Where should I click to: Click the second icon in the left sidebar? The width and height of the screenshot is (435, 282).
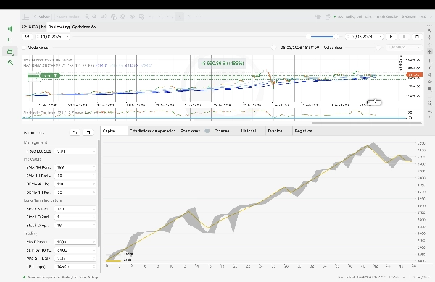click(10, 40)
